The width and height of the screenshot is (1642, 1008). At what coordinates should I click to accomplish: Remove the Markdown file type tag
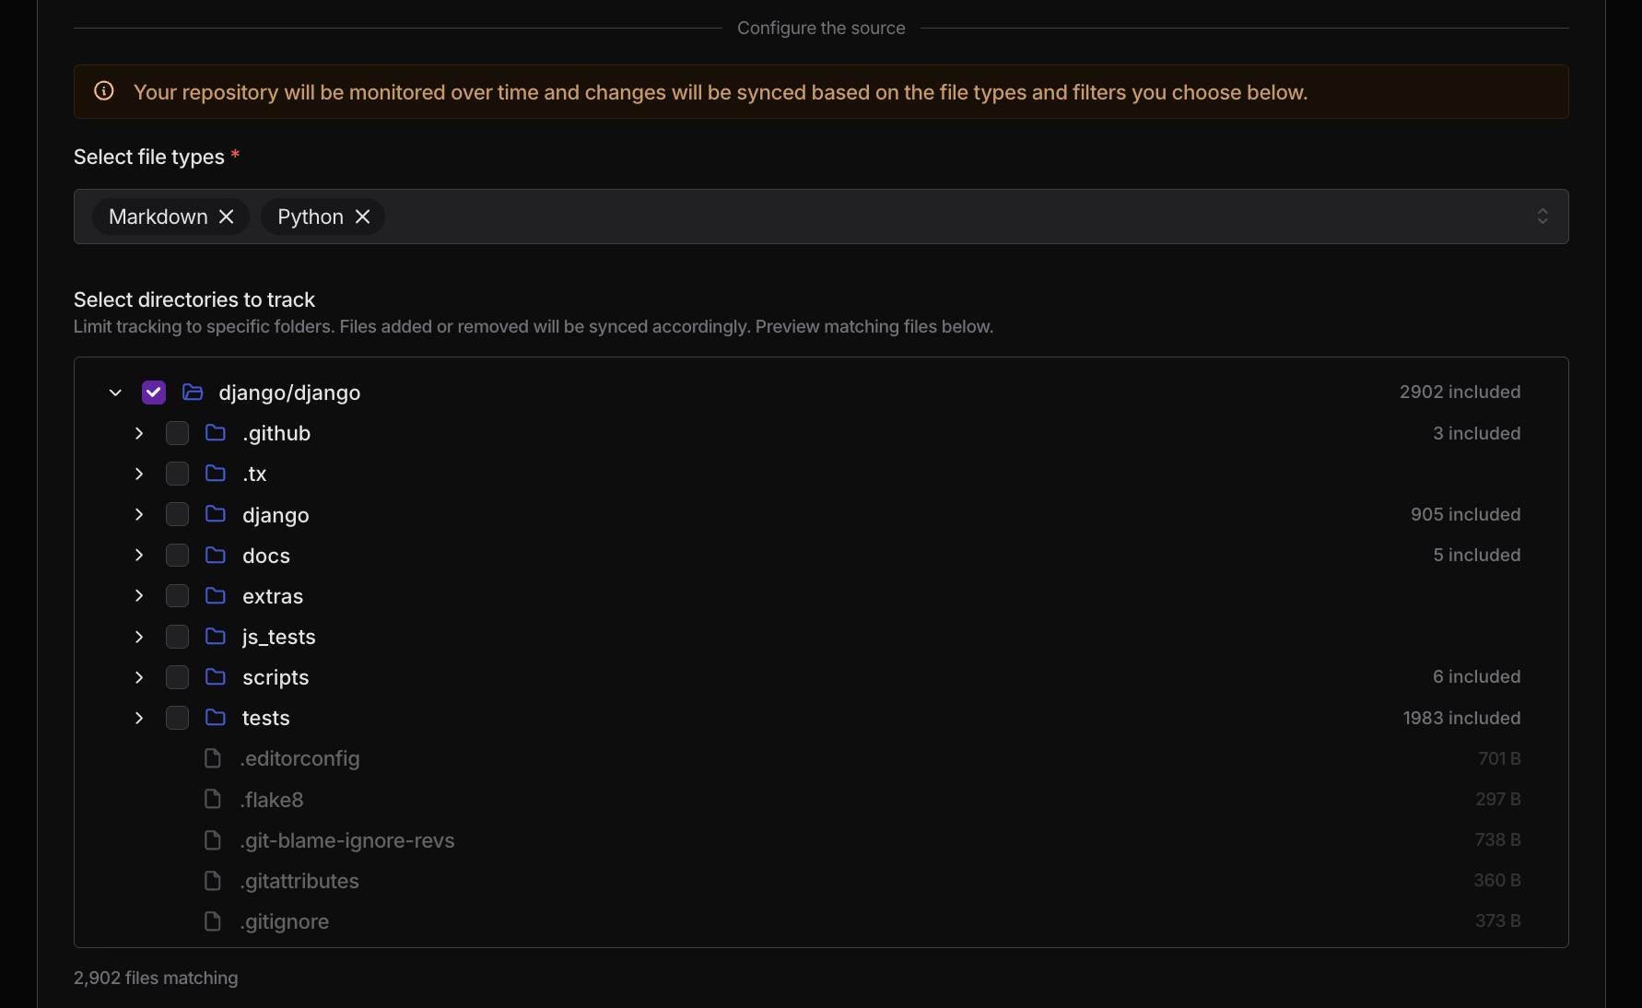(x=227, y=217)
